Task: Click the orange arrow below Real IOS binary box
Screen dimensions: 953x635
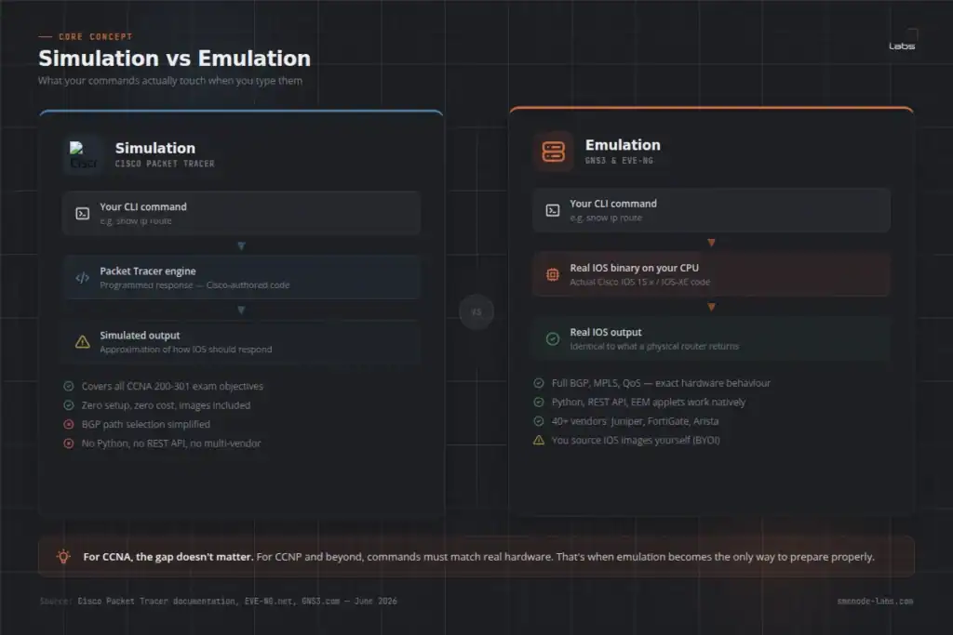Action: [x=711, y=307]
